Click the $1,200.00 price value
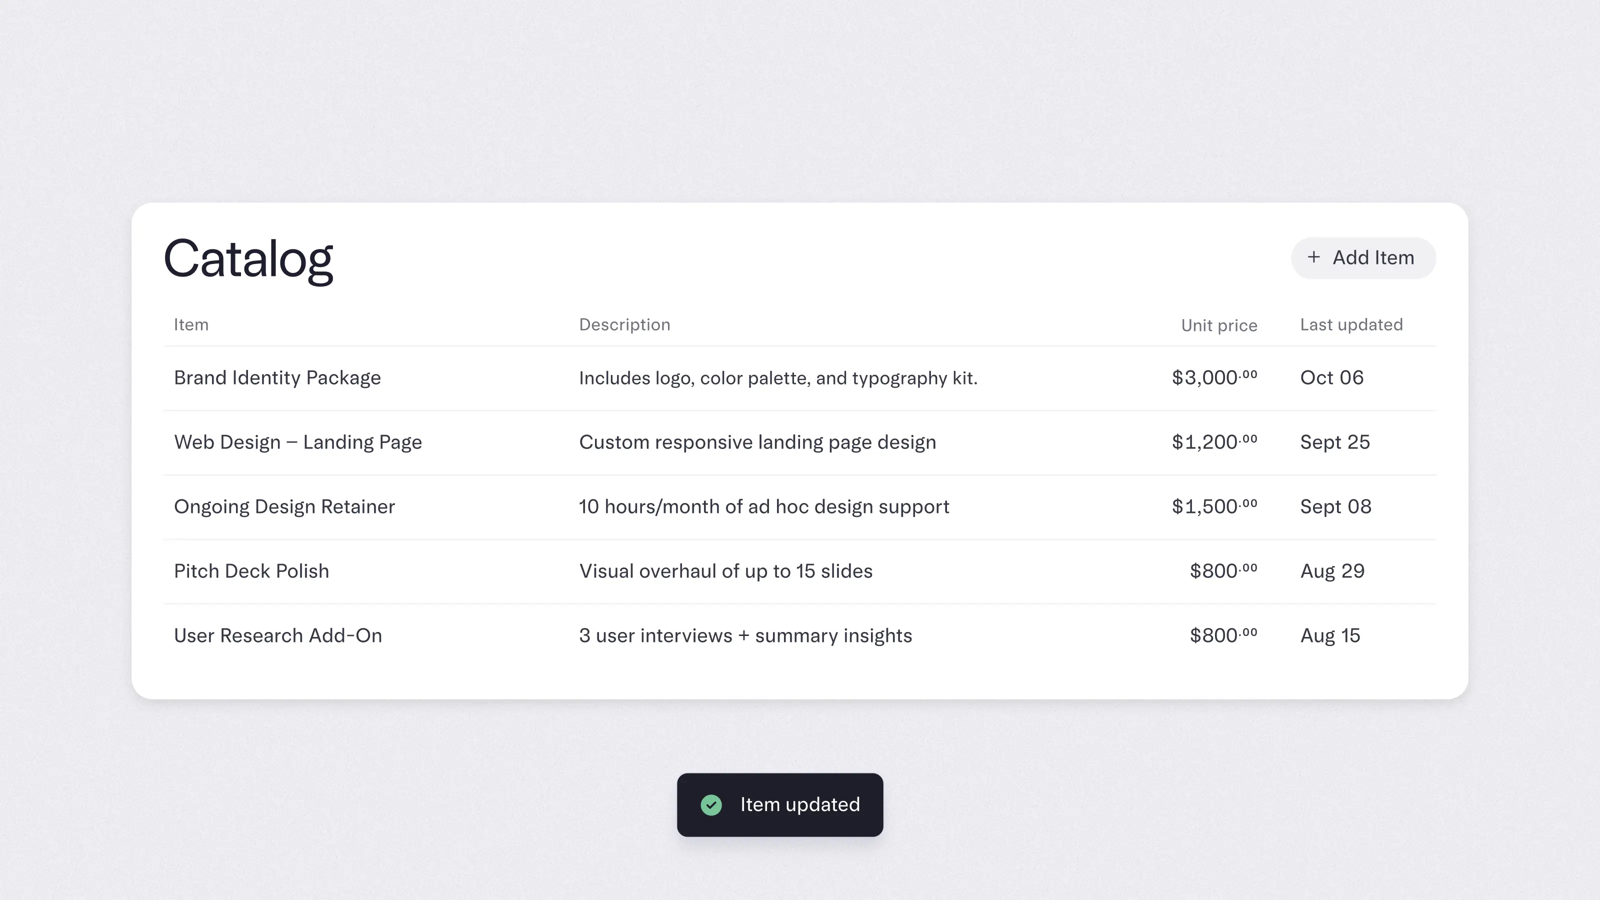Image resolution: width=1600 pixels, height=900 pixels. pyautogui.click(x=1213, y=442)
